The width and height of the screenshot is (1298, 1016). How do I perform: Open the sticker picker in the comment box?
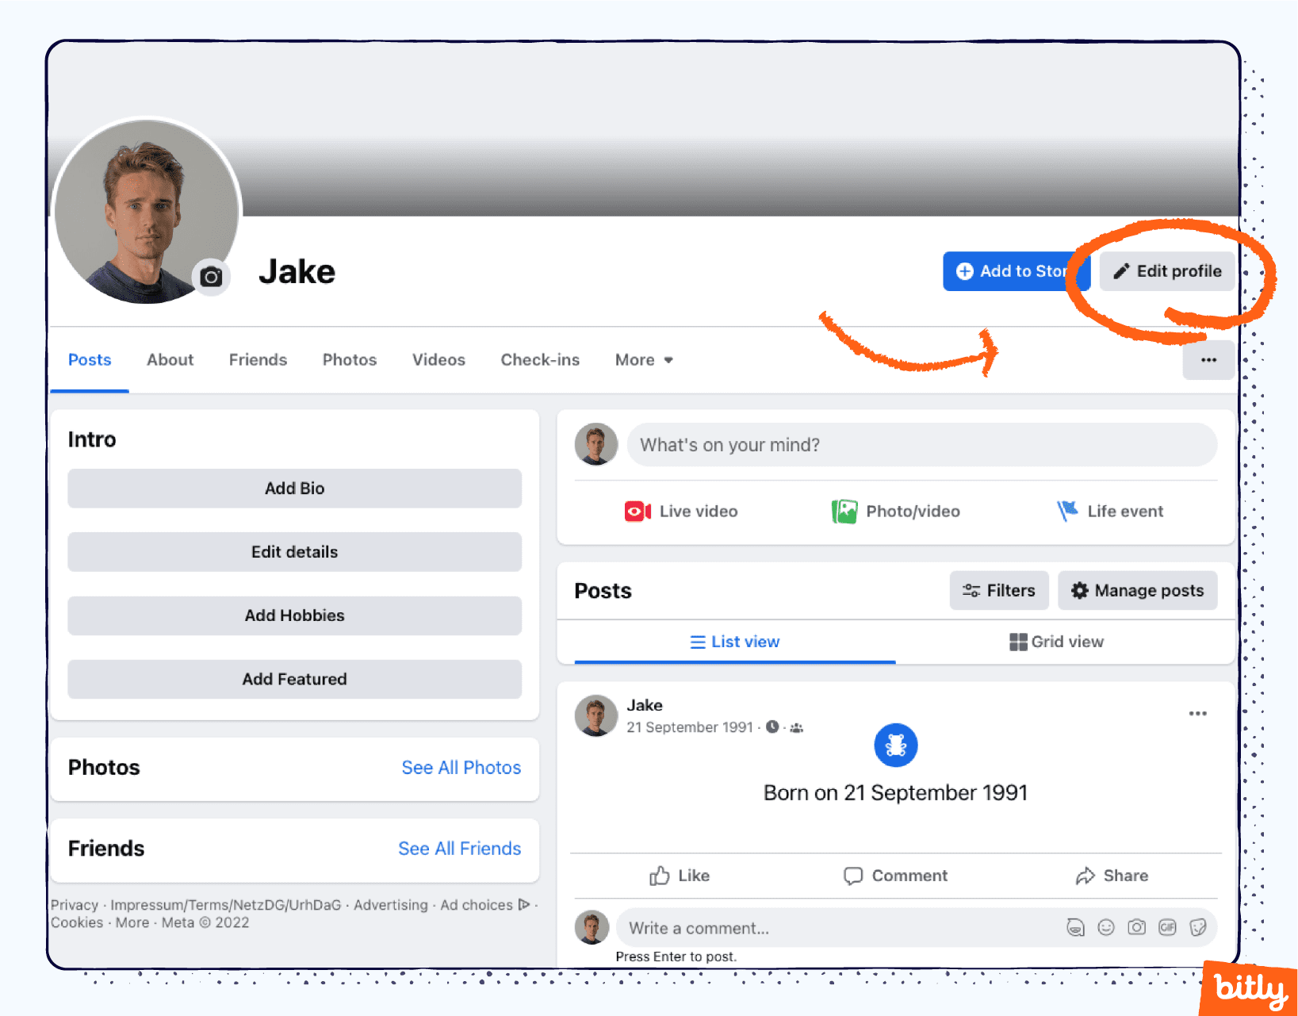click(x=1197, y=927)
